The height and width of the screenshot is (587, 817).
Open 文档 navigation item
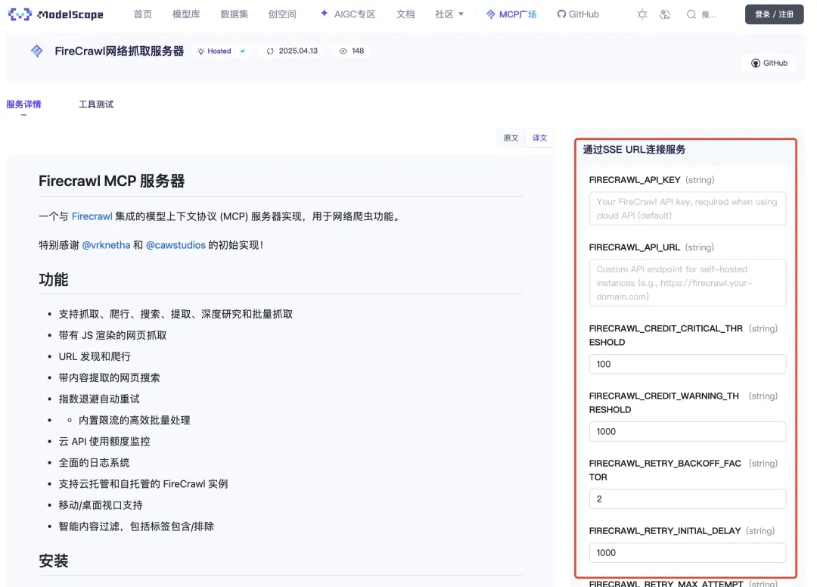coord(405,14)
